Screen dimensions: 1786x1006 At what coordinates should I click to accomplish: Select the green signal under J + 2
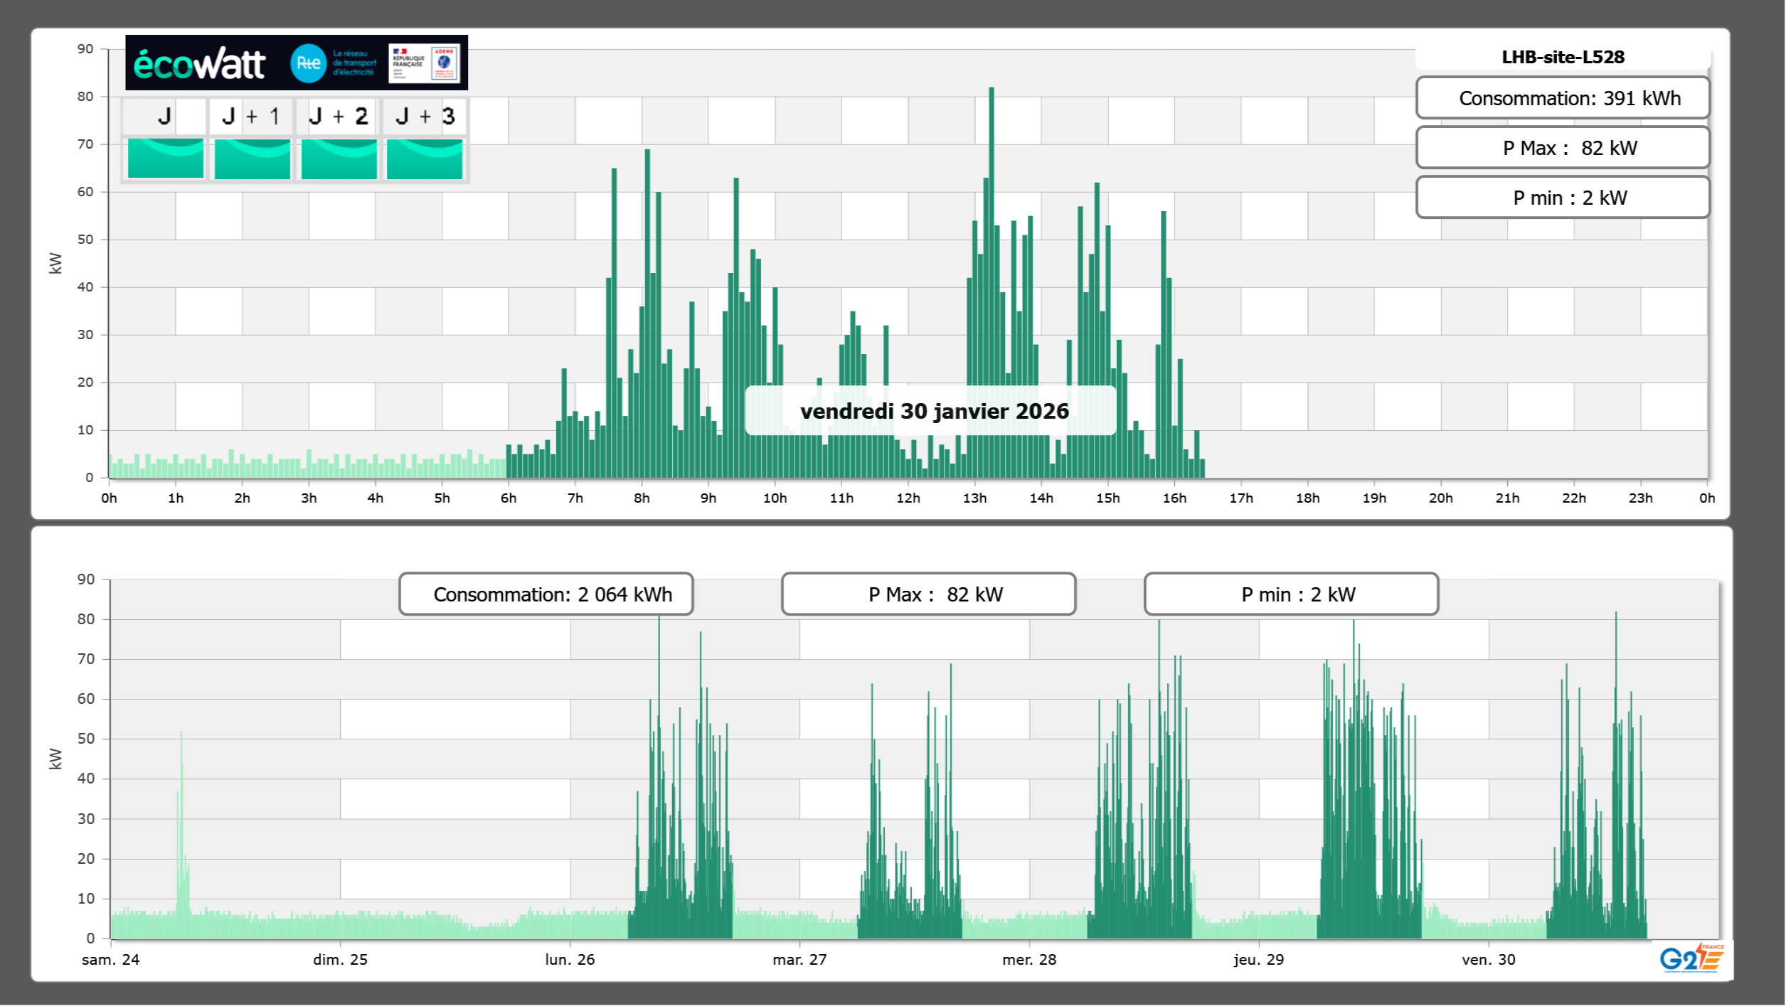pyautogui.click(x=339, y=159)
